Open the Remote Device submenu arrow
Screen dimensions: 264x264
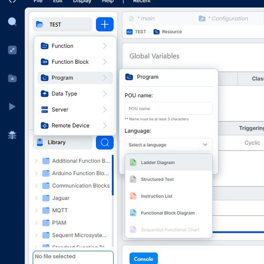(105, 125)
